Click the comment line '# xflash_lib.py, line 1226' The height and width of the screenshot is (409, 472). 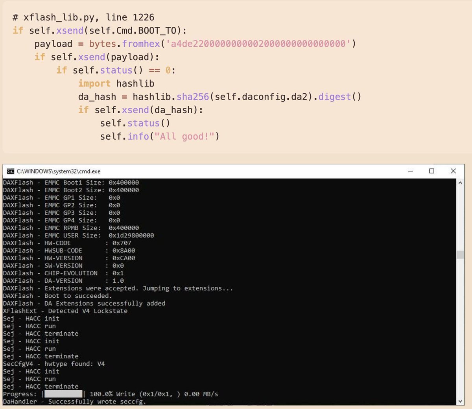point(83,17)
